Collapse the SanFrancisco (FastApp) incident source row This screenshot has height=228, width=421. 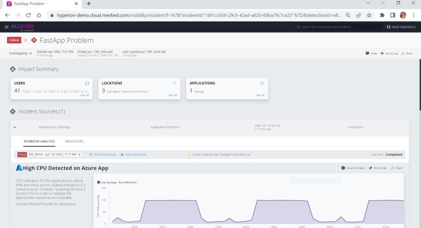[x=14, y=127]
